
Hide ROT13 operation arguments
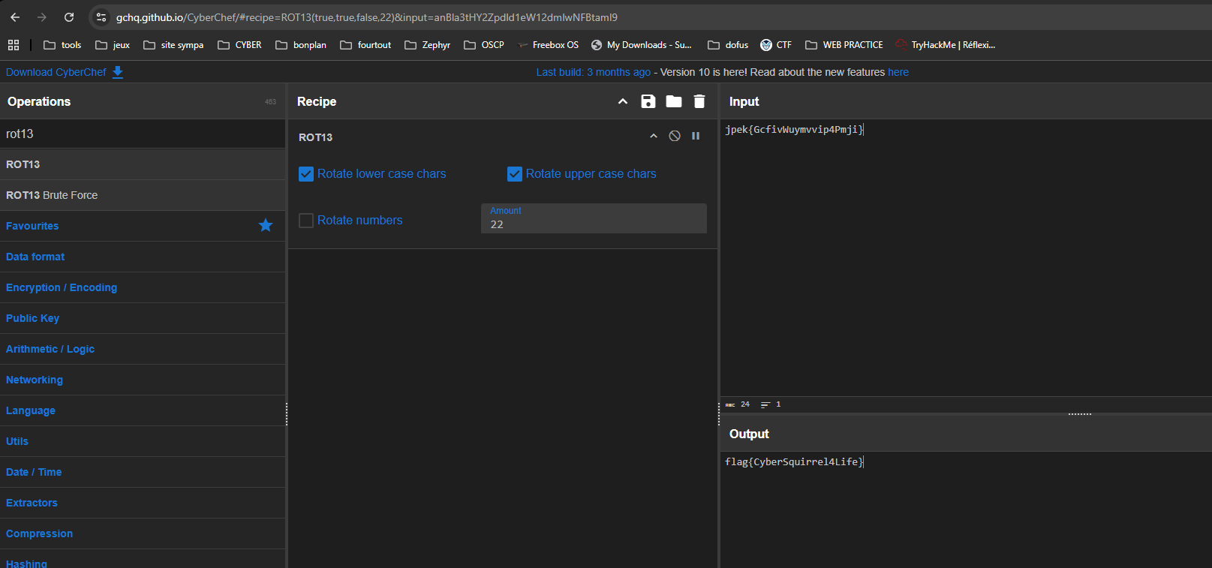[x=654, y=136]
